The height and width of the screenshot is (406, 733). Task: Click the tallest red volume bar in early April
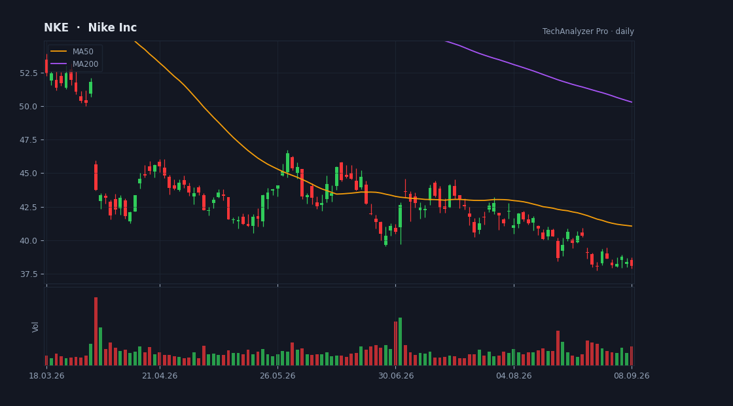point(96,331)
